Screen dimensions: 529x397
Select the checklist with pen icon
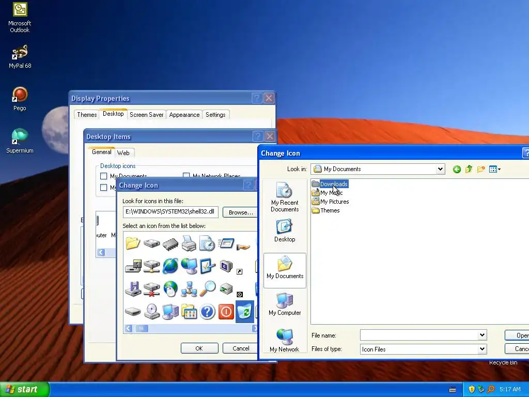208,266
